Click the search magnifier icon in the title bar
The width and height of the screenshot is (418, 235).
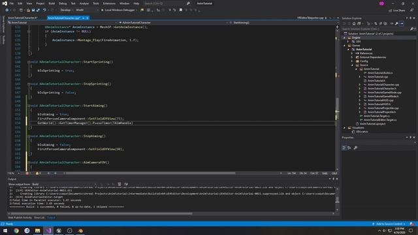[x=188, y=3]
